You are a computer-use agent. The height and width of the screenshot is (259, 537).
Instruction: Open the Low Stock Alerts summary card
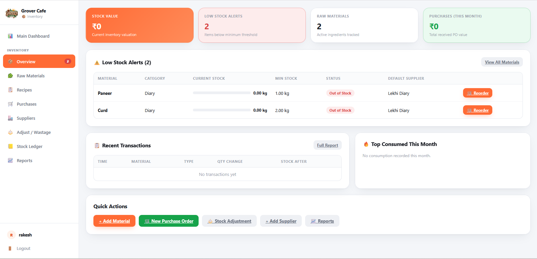point(252,25)
